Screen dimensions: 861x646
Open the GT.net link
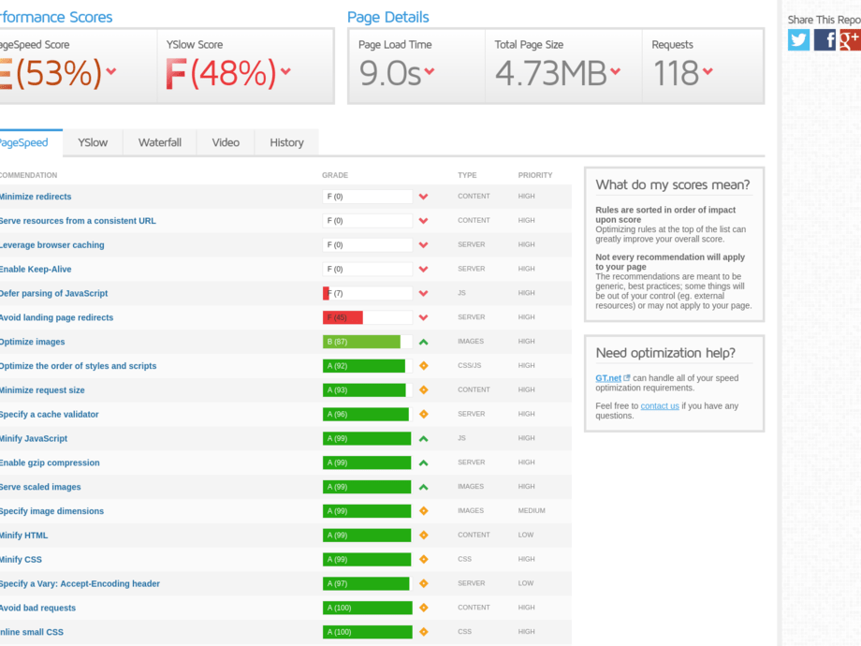[x=608, y=378]
